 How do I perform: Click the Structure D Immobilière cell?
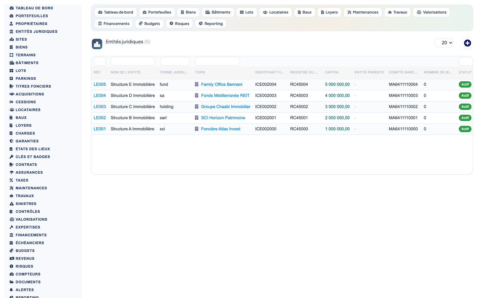(x=133, y=96)
